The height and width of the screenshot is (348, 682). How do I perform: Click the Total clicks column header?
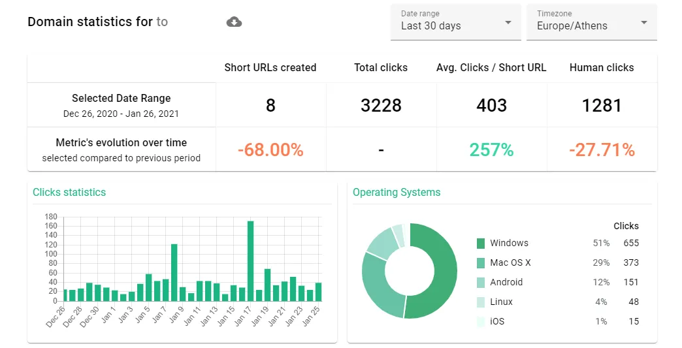pyautogui.click(x=381, y=68)
